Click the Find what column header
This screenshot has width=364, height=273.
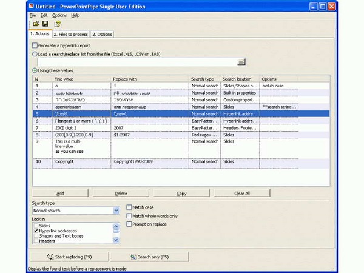(82, 79)
